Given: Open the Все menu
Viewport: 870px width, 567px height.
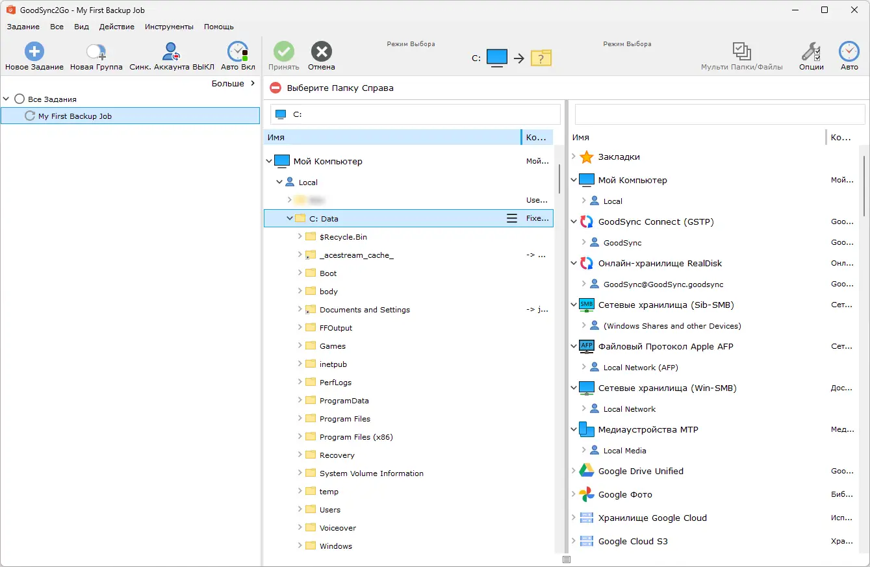Looking at the screenshot, I should pos(57,27).
